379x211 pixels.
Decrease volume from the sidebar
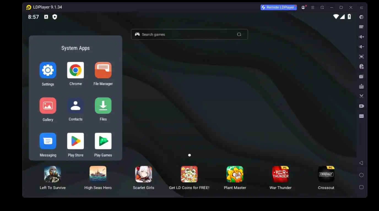click(x=361, y=47)
